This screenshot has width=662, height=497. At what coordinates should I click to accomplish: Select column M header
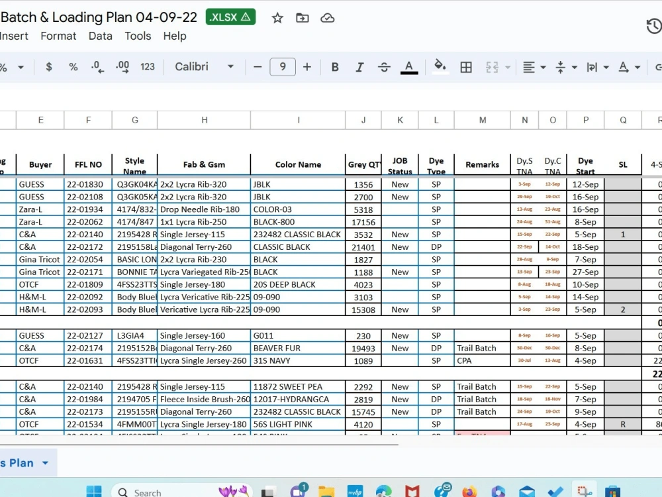coord(482,120)
